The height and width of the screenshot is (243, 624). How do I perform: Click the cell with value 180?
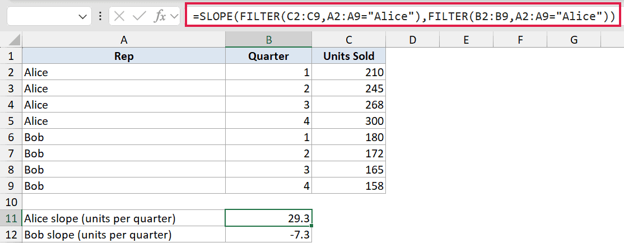(348, 137)
